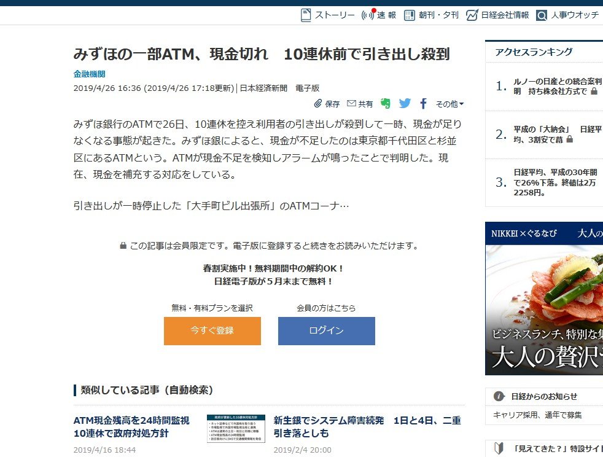Click the related article thumbnail image
Image resolution: width=603 pixels, height=457 pixels.
click(x=236, y=428)
